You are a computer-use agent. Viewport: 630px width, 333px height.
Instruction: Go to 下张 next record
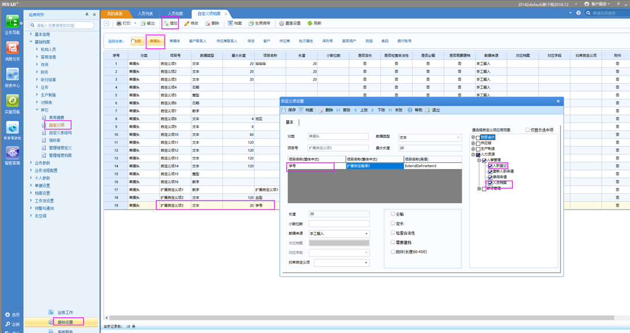click(378, 110)
